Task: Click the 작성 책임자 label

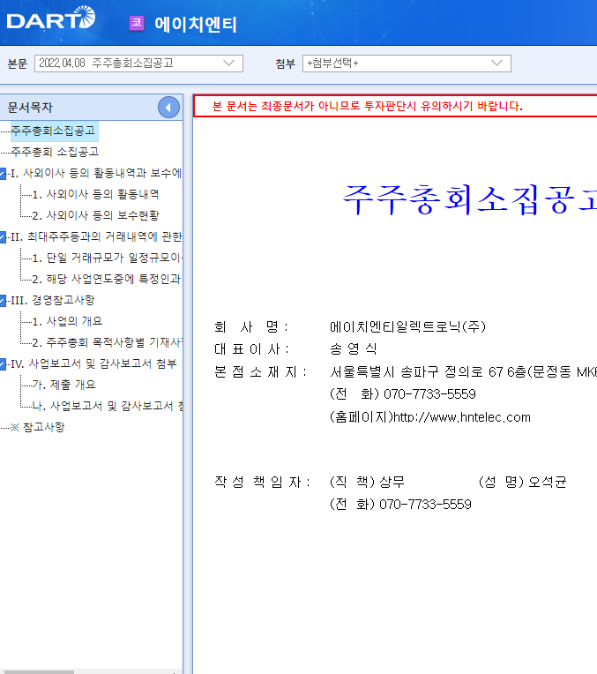Action: 262,483
